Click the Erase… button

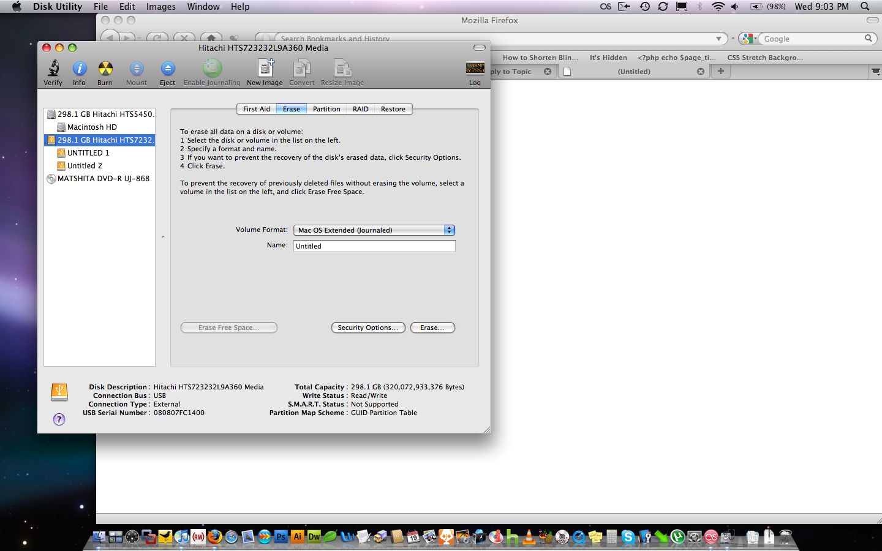click(432, 328)
